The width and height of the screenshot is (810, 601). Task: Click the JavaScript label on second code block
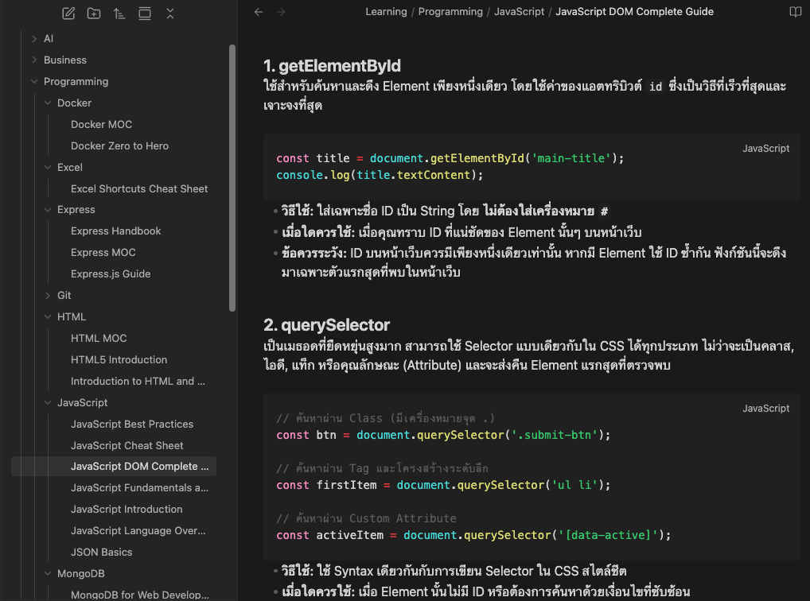(x=765, y=409)
